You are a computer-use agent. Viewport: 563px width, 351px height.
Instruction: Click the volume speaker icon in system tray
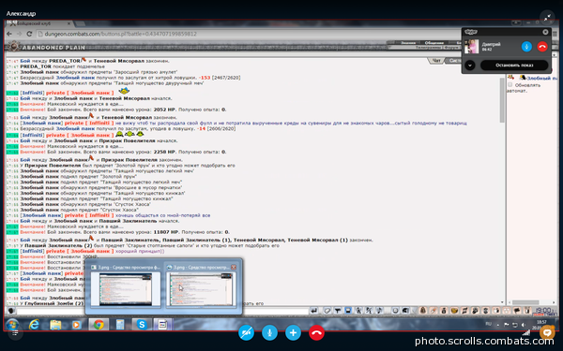point(523,325)
